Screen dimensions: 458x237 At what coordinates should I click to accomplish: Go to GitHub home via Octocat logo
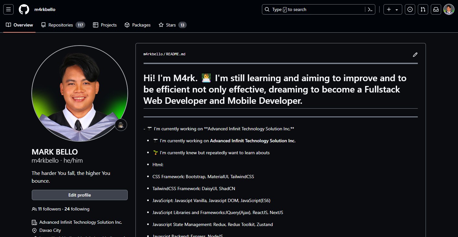point(24,9)
